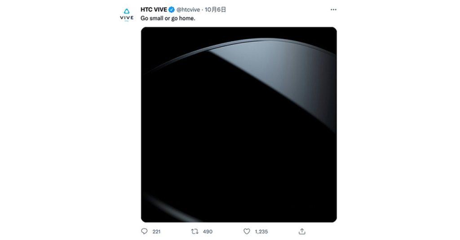Open the three-dot more options menu
The image size is (460, 240).
point(333,10)
